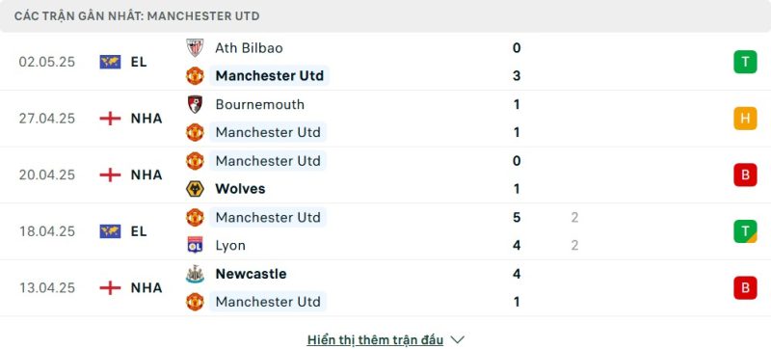Expand the 'Hiển thị thêm trận đấu' chevron
771x349 pixels.
(x=457, y=339)
